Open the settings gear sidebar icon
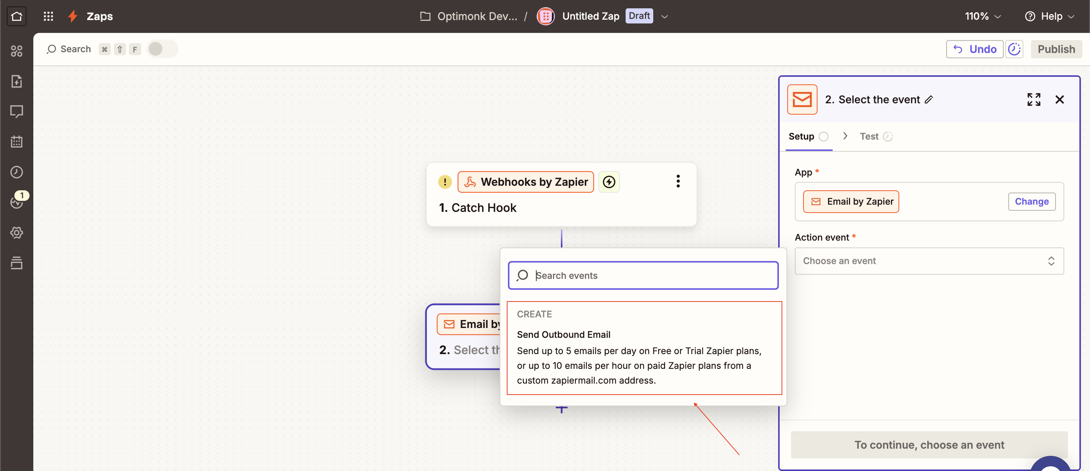This screenshot has height=471, width=1090. point(17,233)
